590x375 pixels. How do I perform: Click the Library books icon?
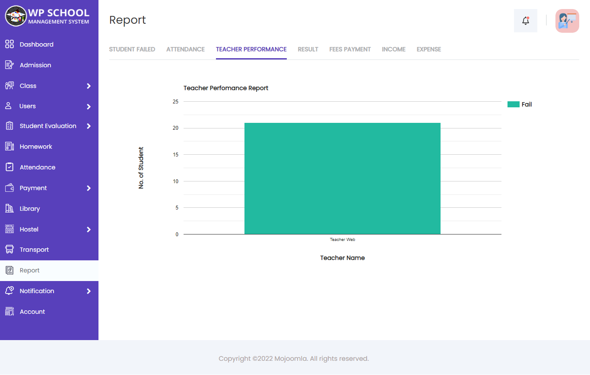coord(10,208)
